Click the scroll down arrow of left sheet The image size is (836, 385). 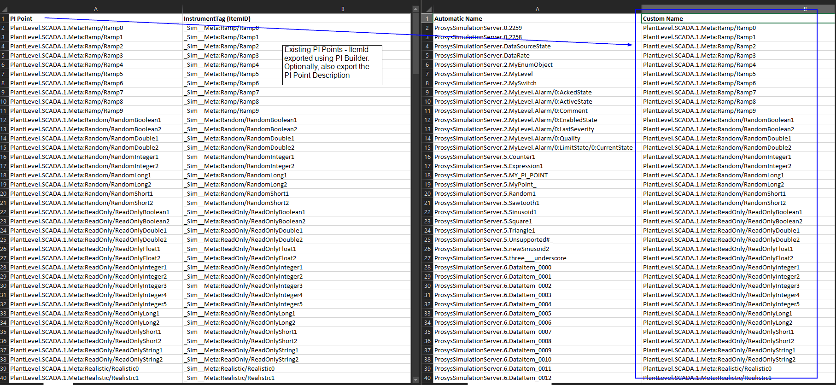415,380
